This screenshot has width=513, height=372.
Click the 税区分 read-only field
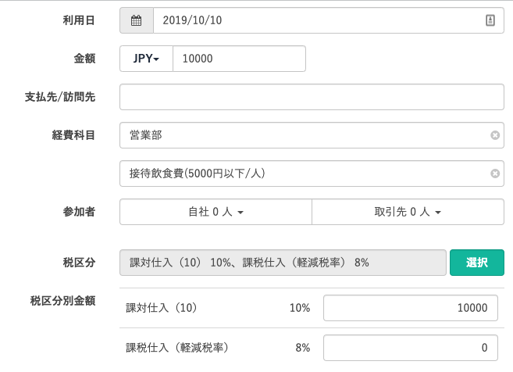pos(281,263)
